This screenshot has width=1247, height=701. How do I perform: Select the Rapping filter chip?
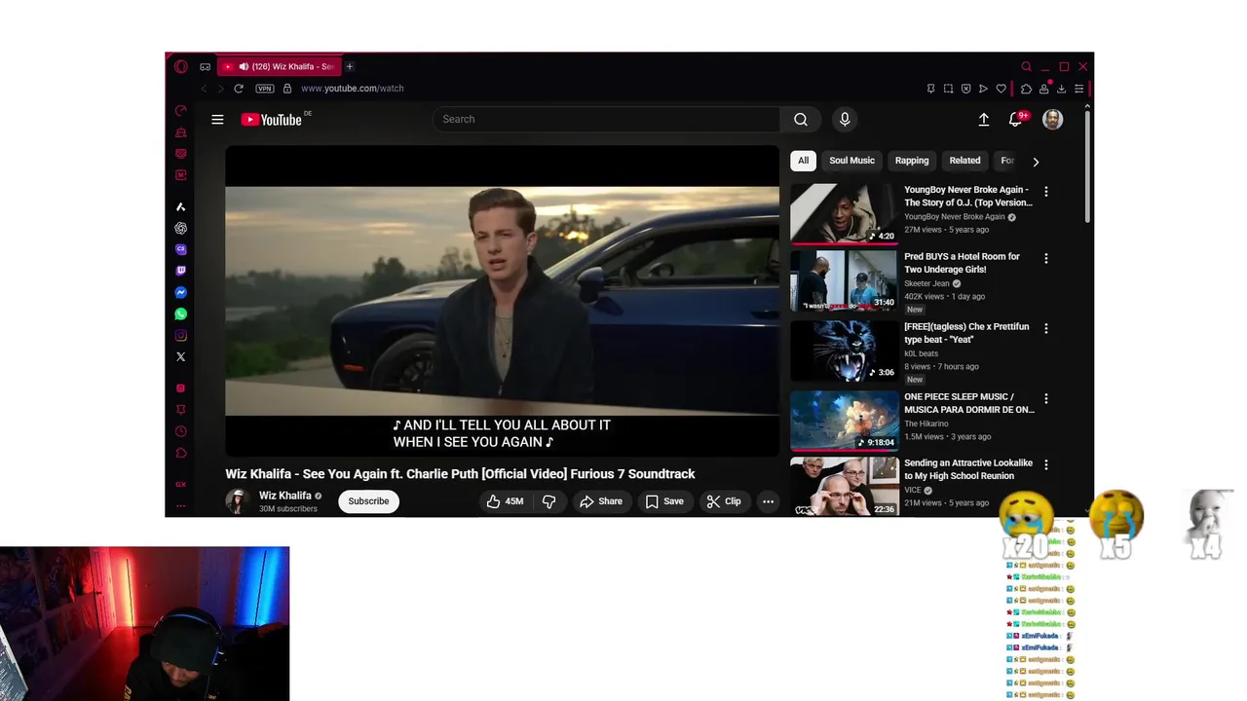click(912, 161)
